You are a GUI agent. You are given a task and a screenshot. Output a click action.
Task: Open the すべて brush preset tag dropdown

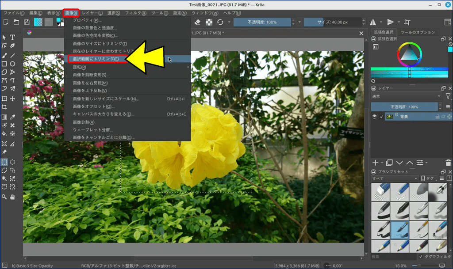(395, 179)
